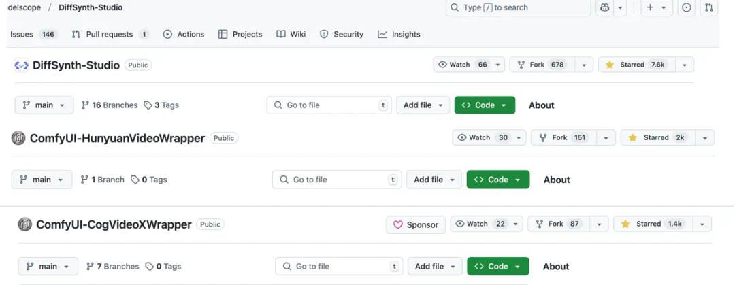Viewport: 735px width, 285px height.
Task: Click the heart Sponsor button
Action: 416,224
